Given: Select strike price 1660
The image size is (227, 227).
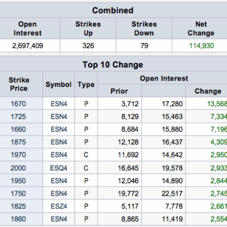Looking at the screenshot, I should coord(18,129).
